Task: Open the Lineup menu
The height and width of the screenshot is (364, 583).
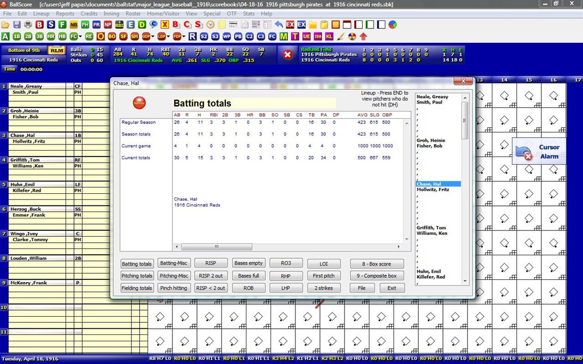Action: pyautogui.click(x=41, y=14)
